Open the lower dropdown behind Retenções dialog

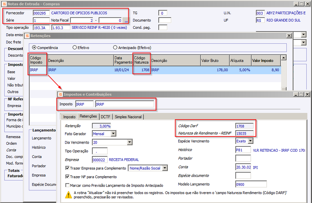(x=303, y=42)
